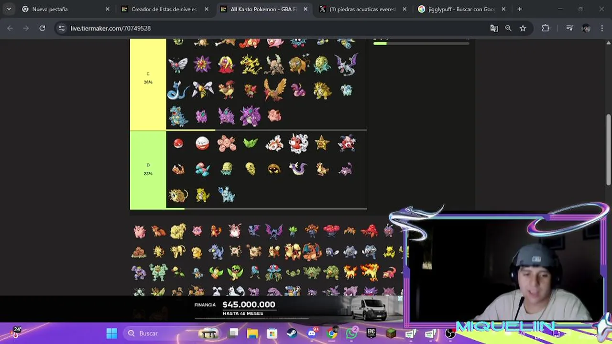This screenshot has width=612, height=344.
Task: Switch to the jigglypuff Google search tab
Action: pos(461,9)
